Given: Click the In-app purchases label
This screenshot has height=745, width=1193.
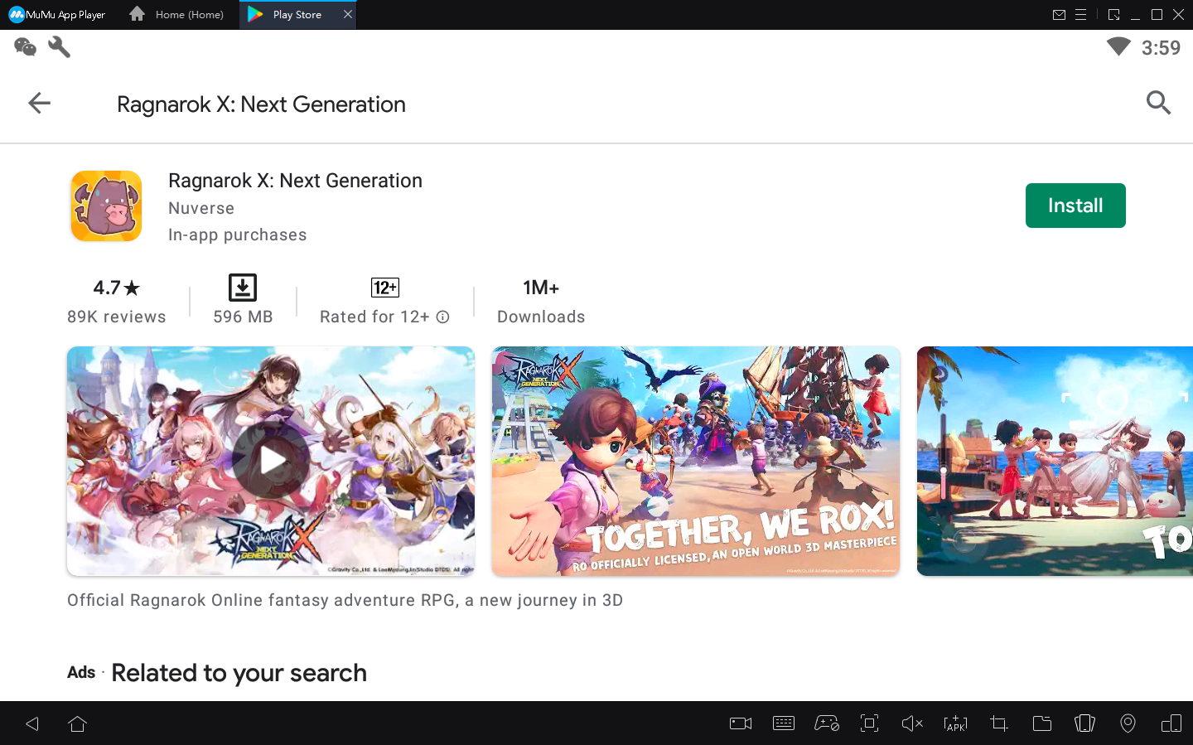Looking at the screenshot, I should point(237,235).
